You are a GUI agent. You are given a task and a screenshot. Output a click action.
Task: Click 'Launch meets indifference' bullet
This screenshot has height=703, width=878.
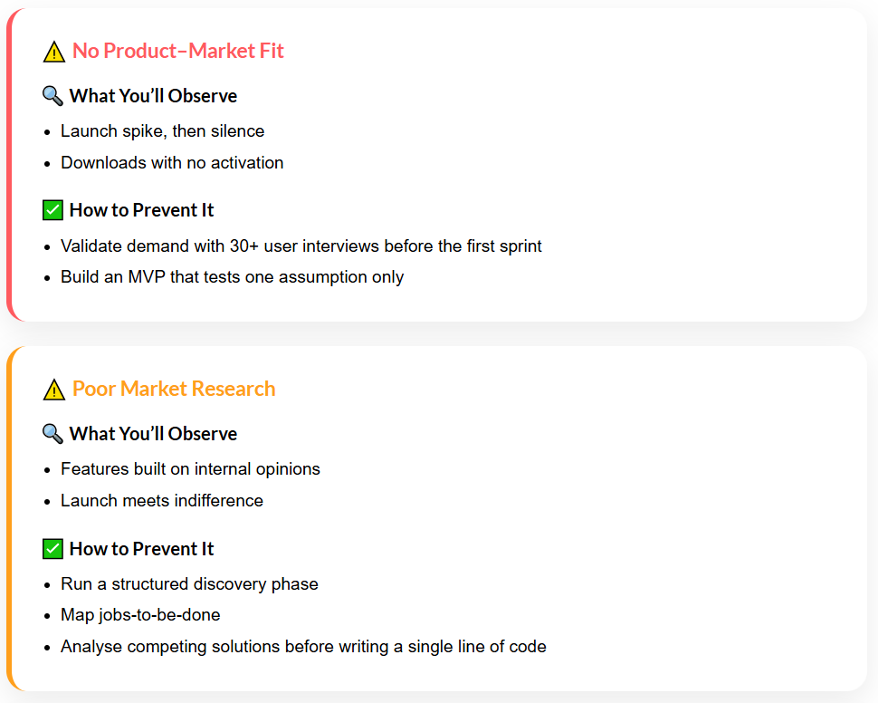point(162,501)
